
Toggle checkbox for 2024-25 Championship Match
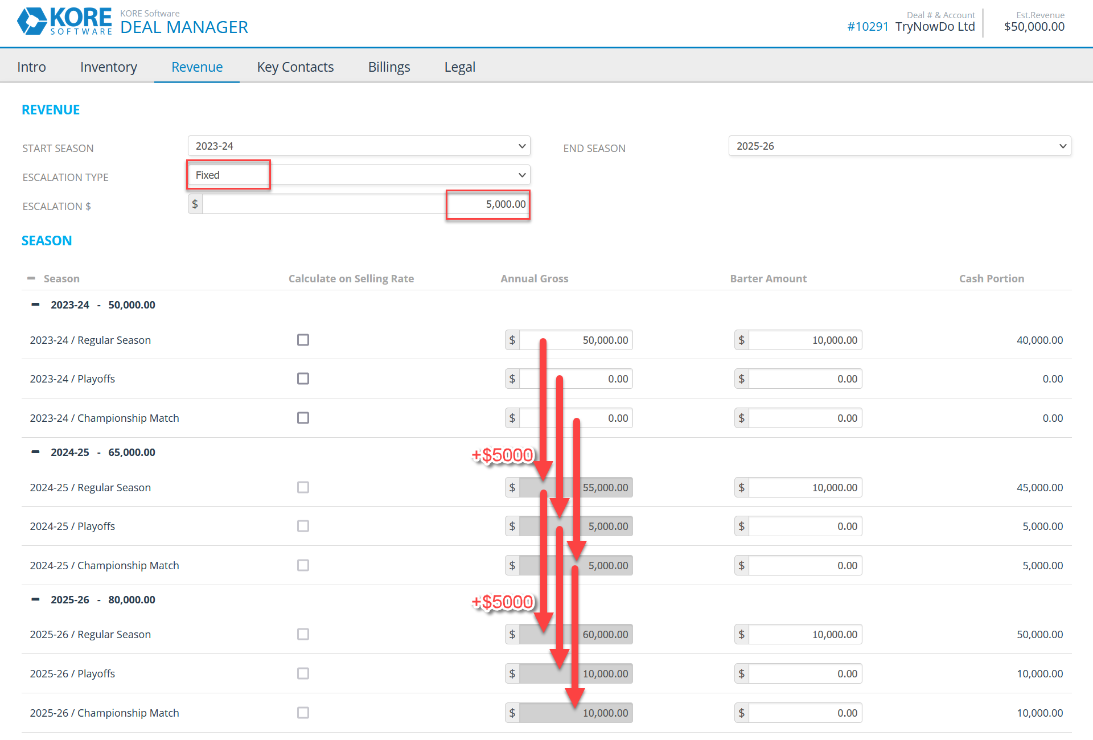[303, 565]
